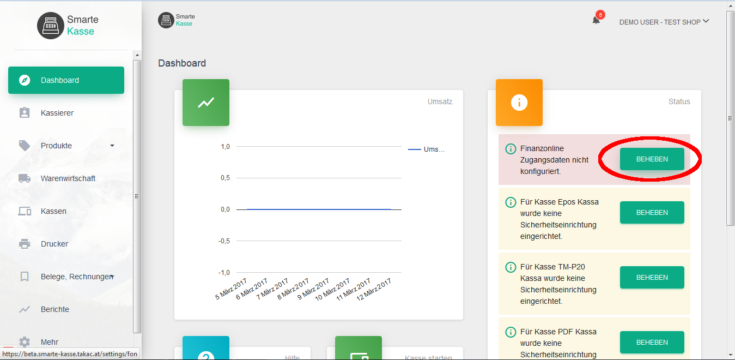Screen dimensions: 735x360
Task: Go to Kassierer in the sidebar
Action: click(66, 113)
